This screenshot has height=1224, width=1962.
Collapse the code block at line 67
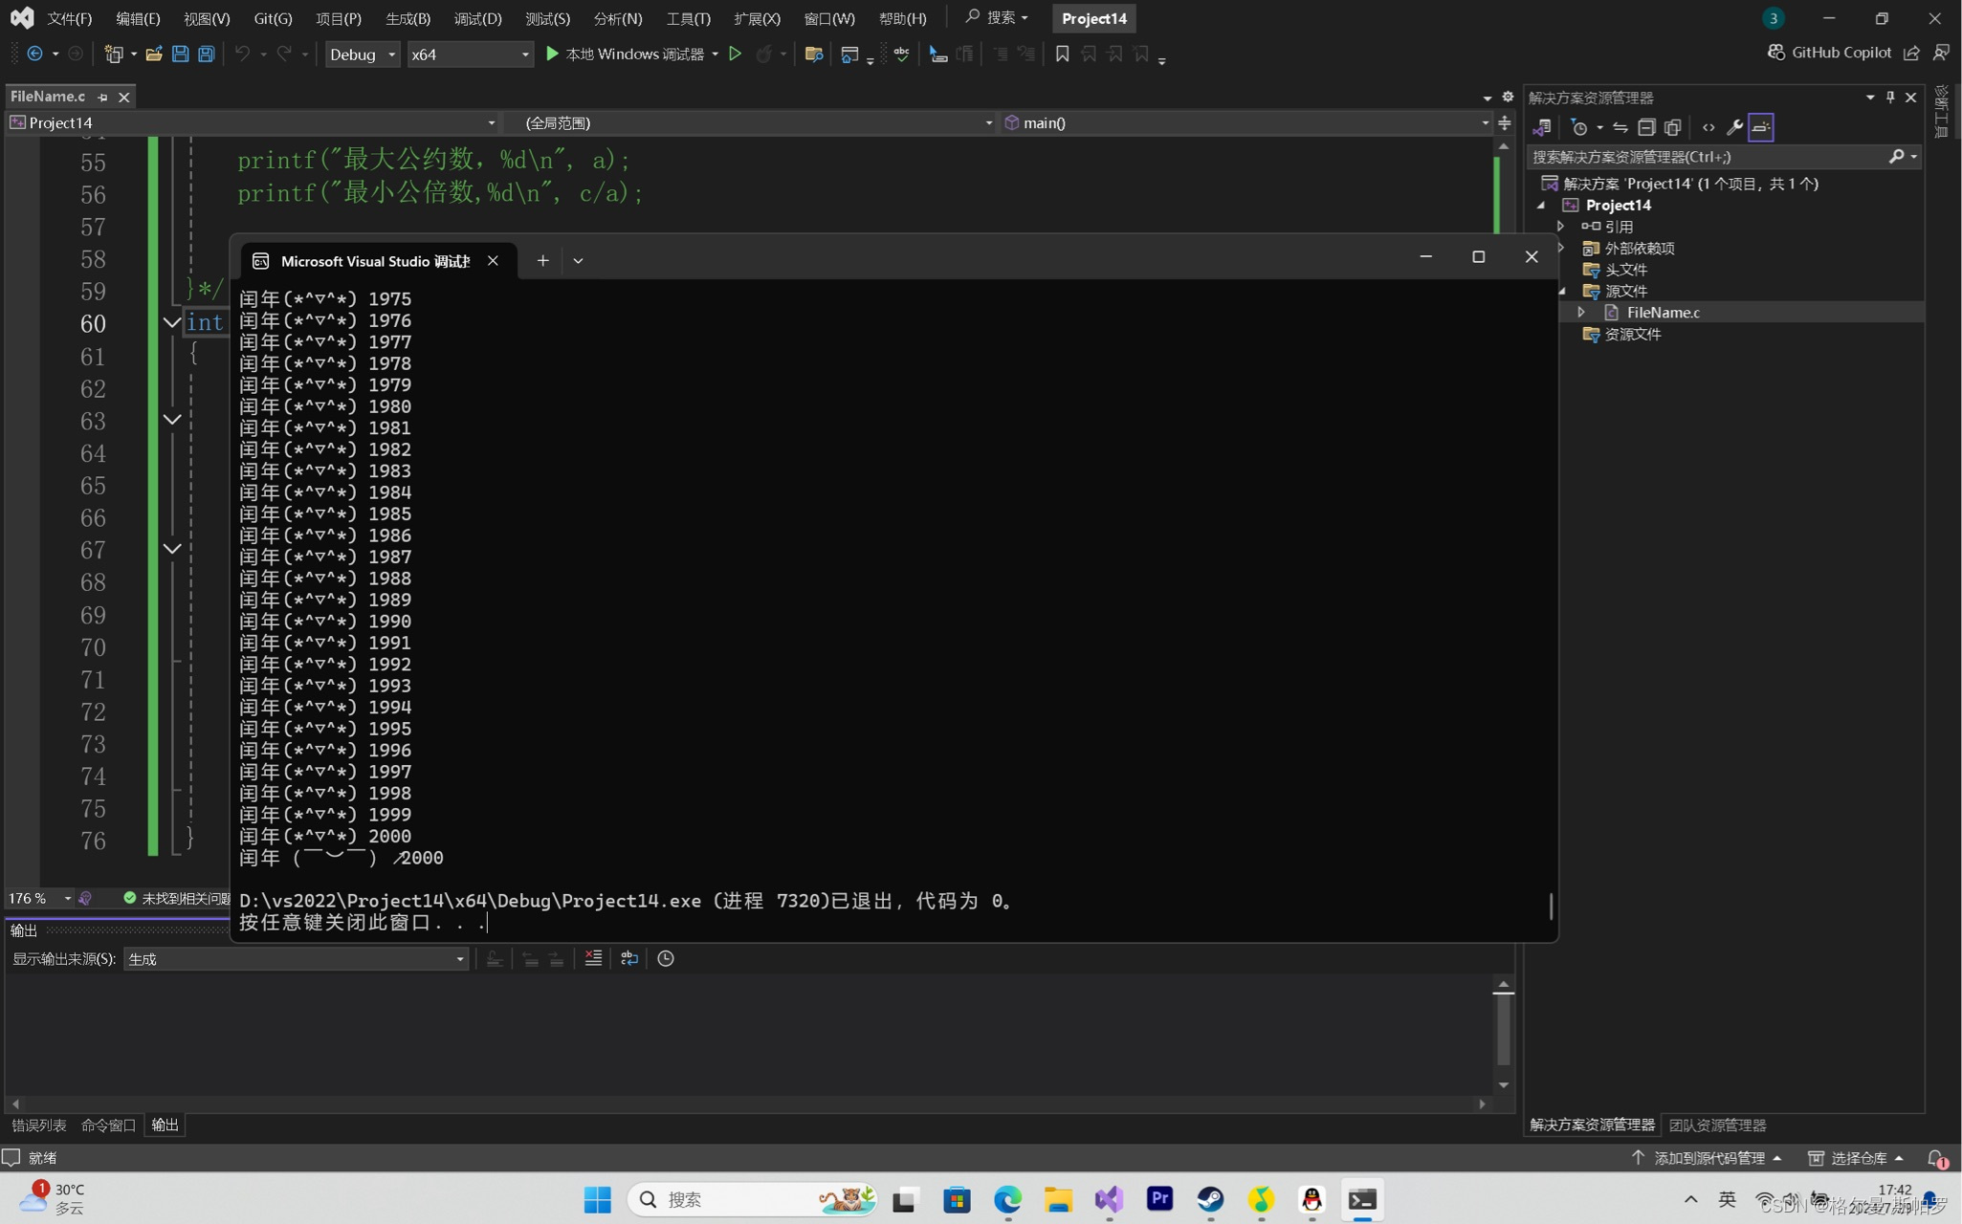pyautogui.click(x=172, y=549)
